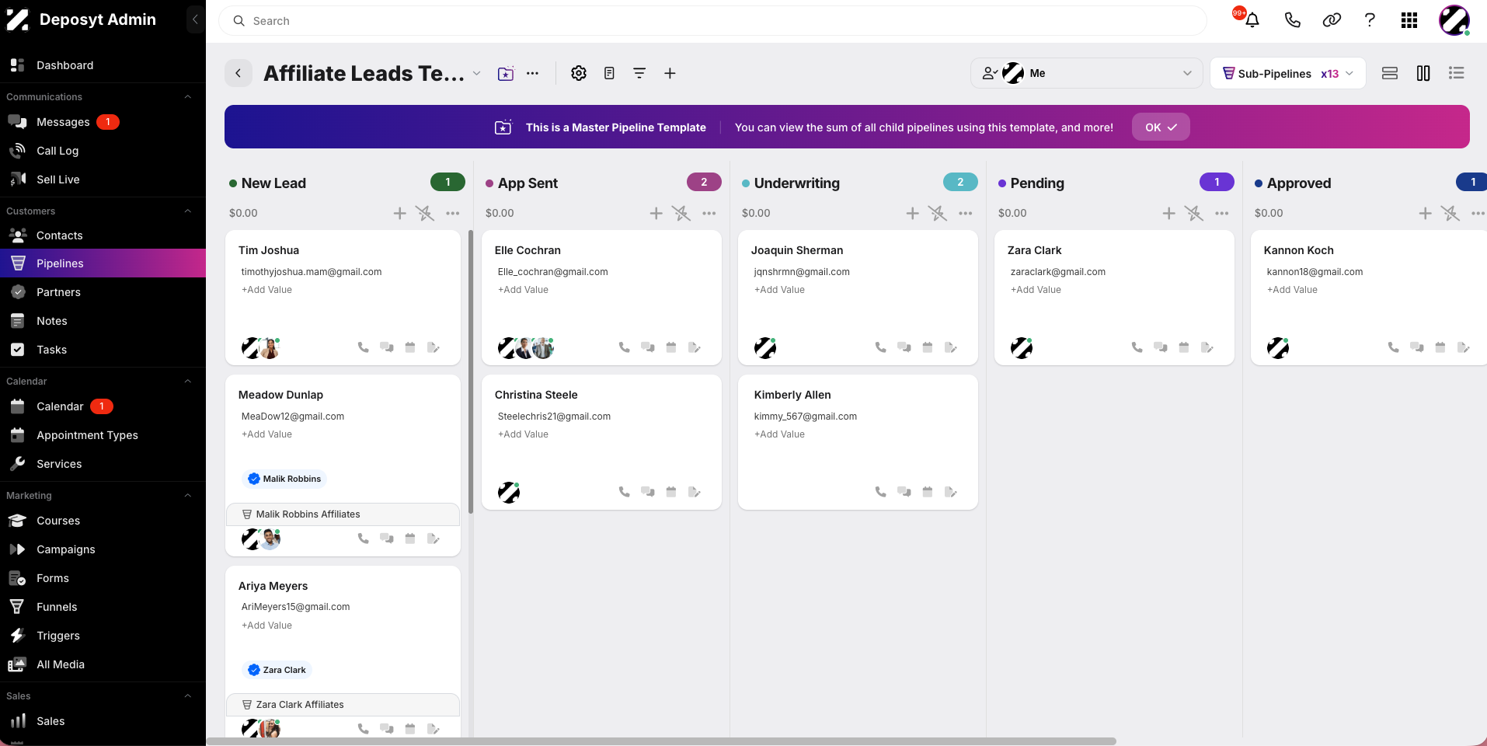Dismiss the banner with the OK button

point(1161,127)
